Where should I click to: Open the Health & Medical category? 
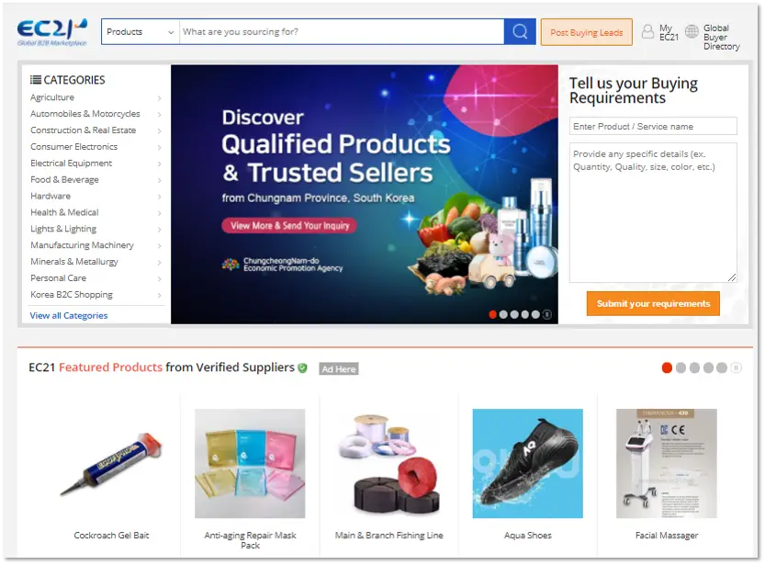64,212
